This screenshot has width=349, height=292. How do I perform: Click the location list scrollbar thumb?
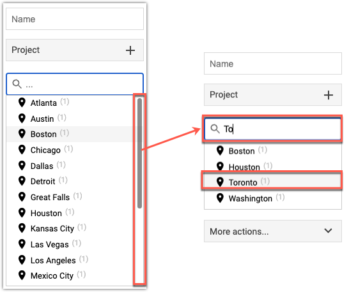point(140,153)
